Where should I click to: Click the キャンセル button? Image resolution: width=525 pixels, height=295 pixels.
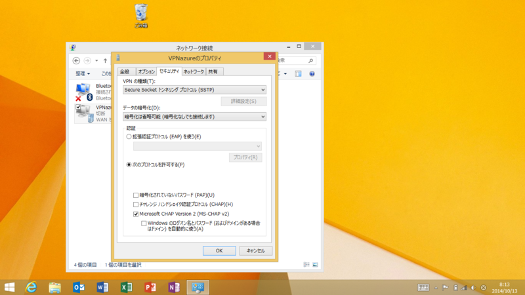click(256, 250)
